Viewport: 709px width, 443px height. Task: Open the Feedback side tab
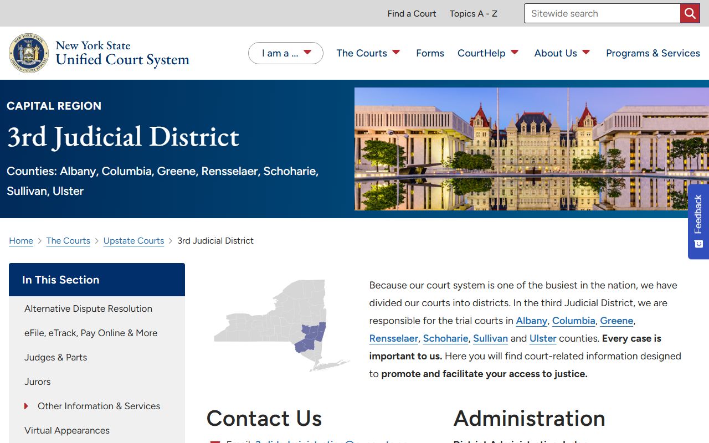pyautogui.click(x=698, y=221)
